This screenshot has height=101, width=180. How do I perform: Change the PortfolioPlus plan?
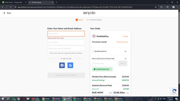coord(125,36)
